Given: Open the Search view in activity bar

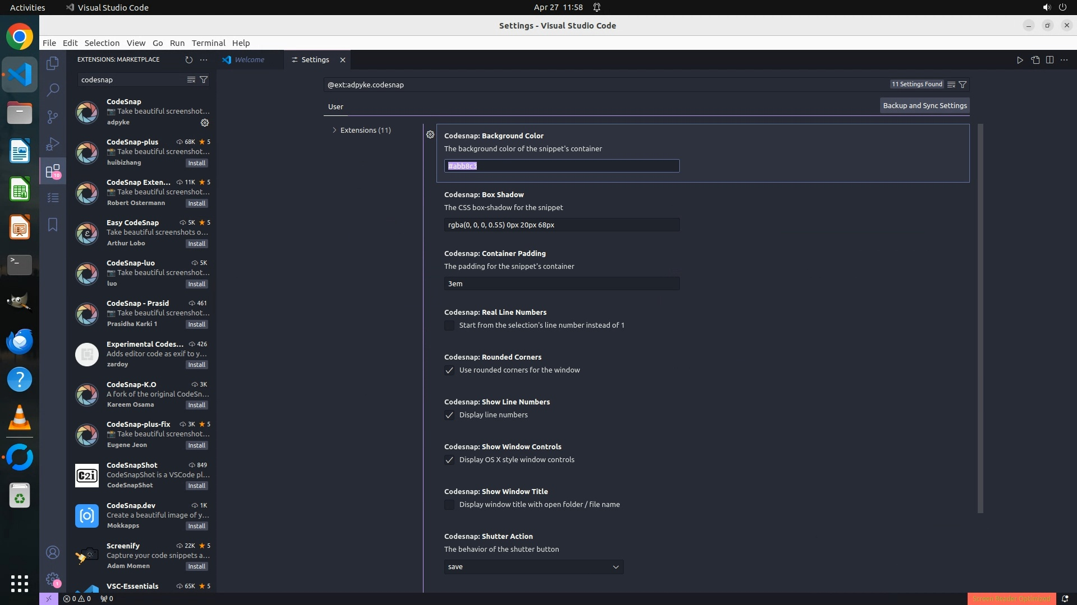Looking at the screenshot, I should click(53, 90).
